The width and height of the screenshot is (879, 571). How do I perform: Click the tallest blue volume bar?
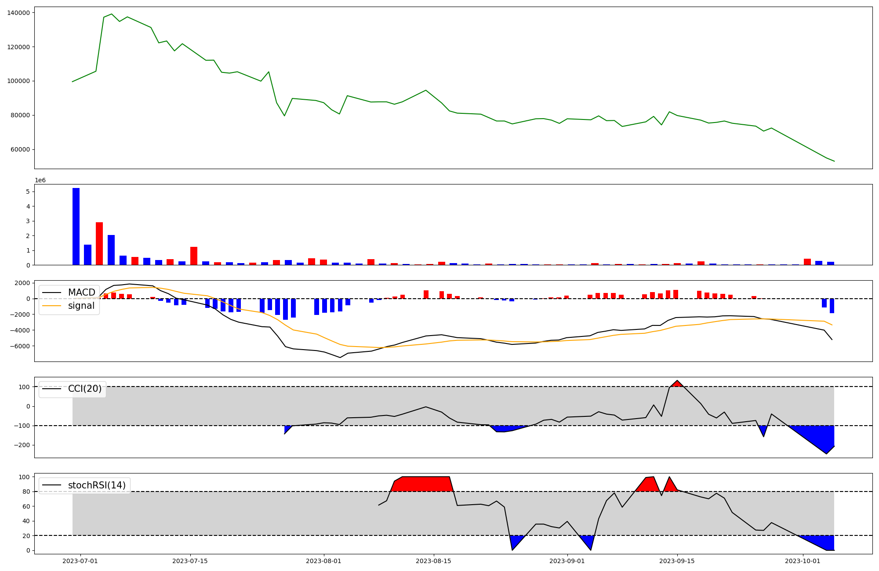coord(76,227)
